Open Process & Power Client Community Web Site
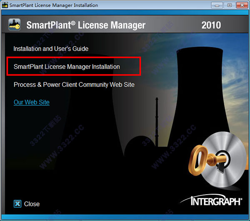The height and width of the screenshot is (221, 250). pyautogui.click(x=74, y=84)
